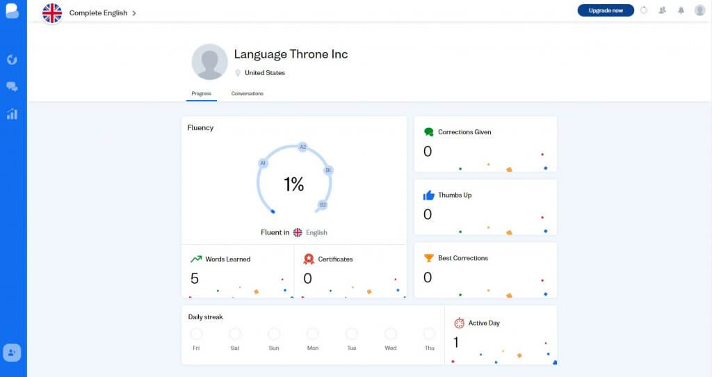
Task: Switch to the Conversations tab
Action: [247, 93]
